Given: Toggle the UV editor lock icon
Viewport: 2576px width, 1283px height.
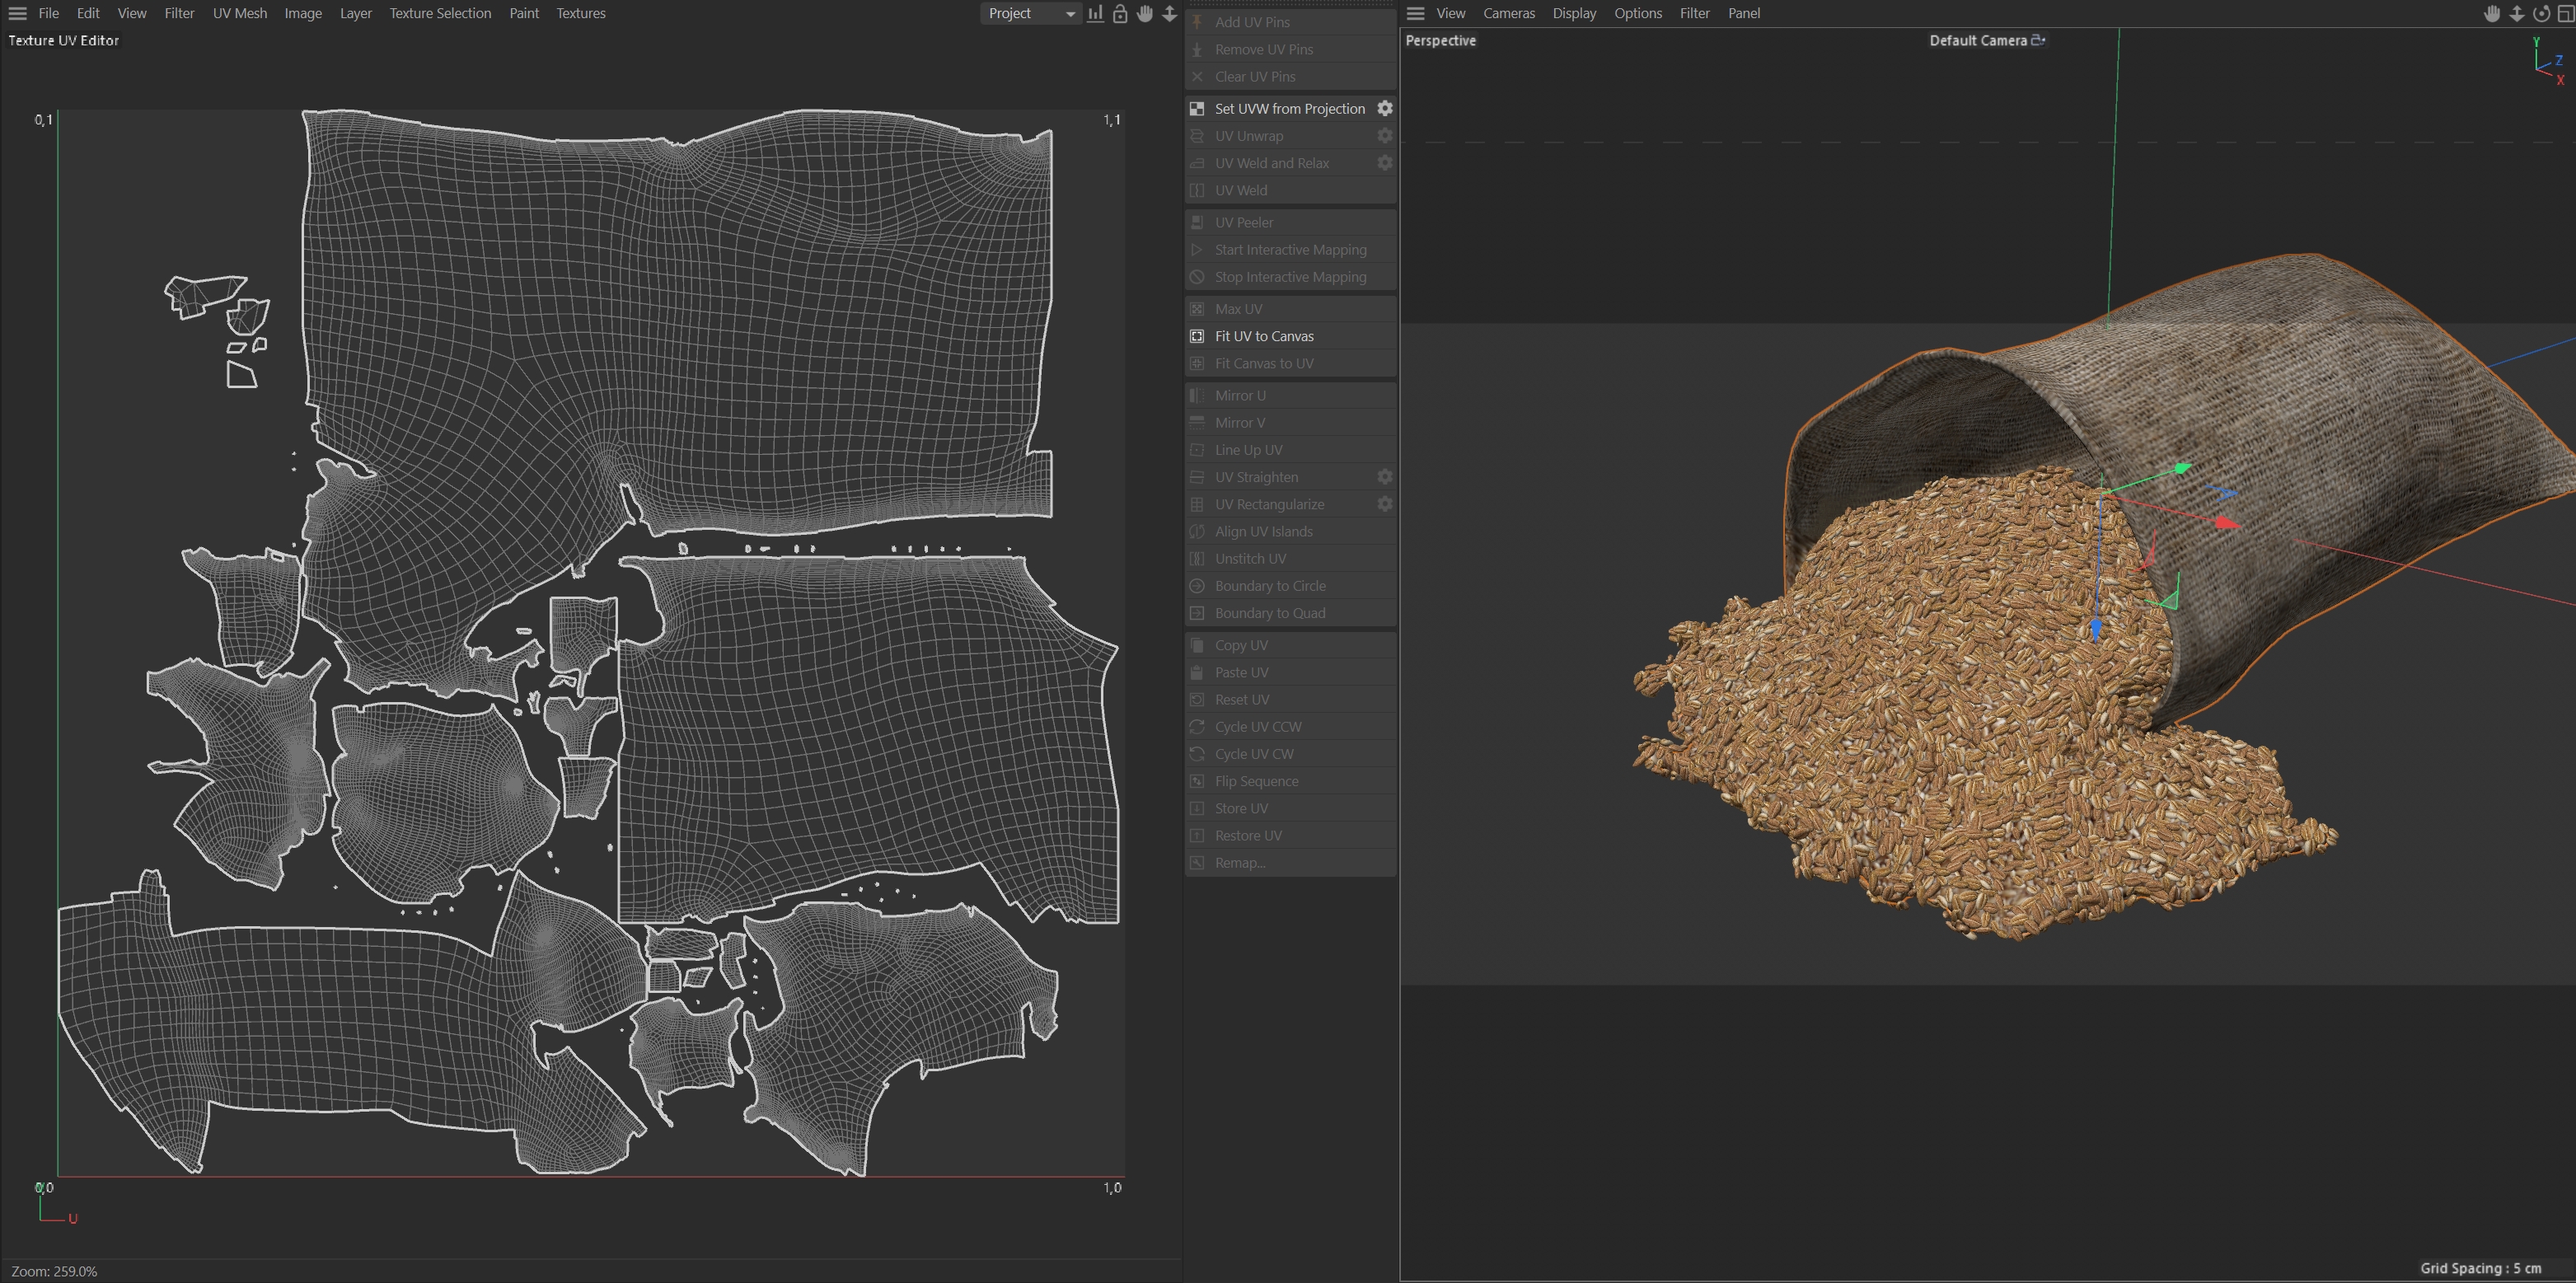Looking at the screenshot, I should tap(1120, 13).
